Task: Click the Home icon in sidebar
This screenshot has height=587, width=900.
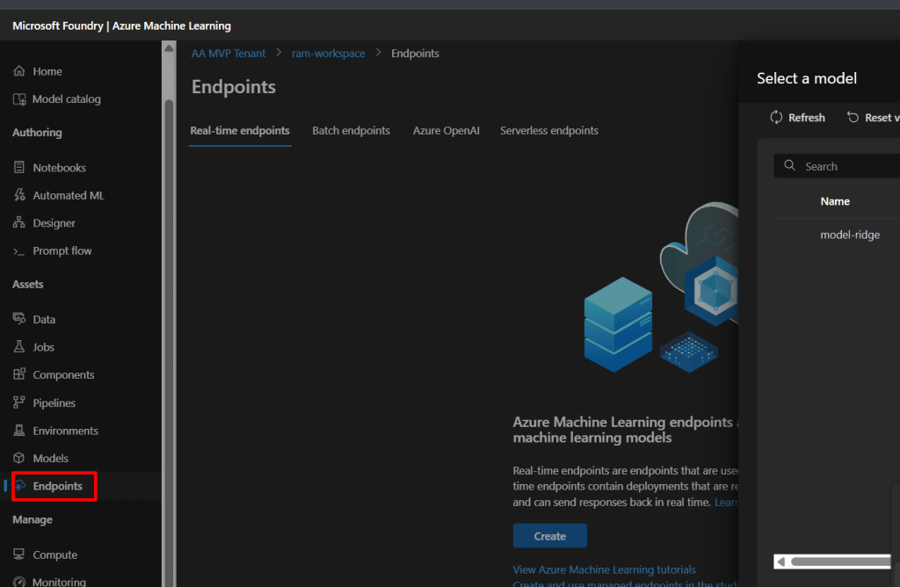Action: point(19,71)
